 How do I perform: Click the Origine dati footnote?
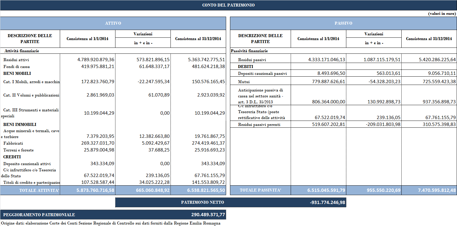click(x=111, y=223)
